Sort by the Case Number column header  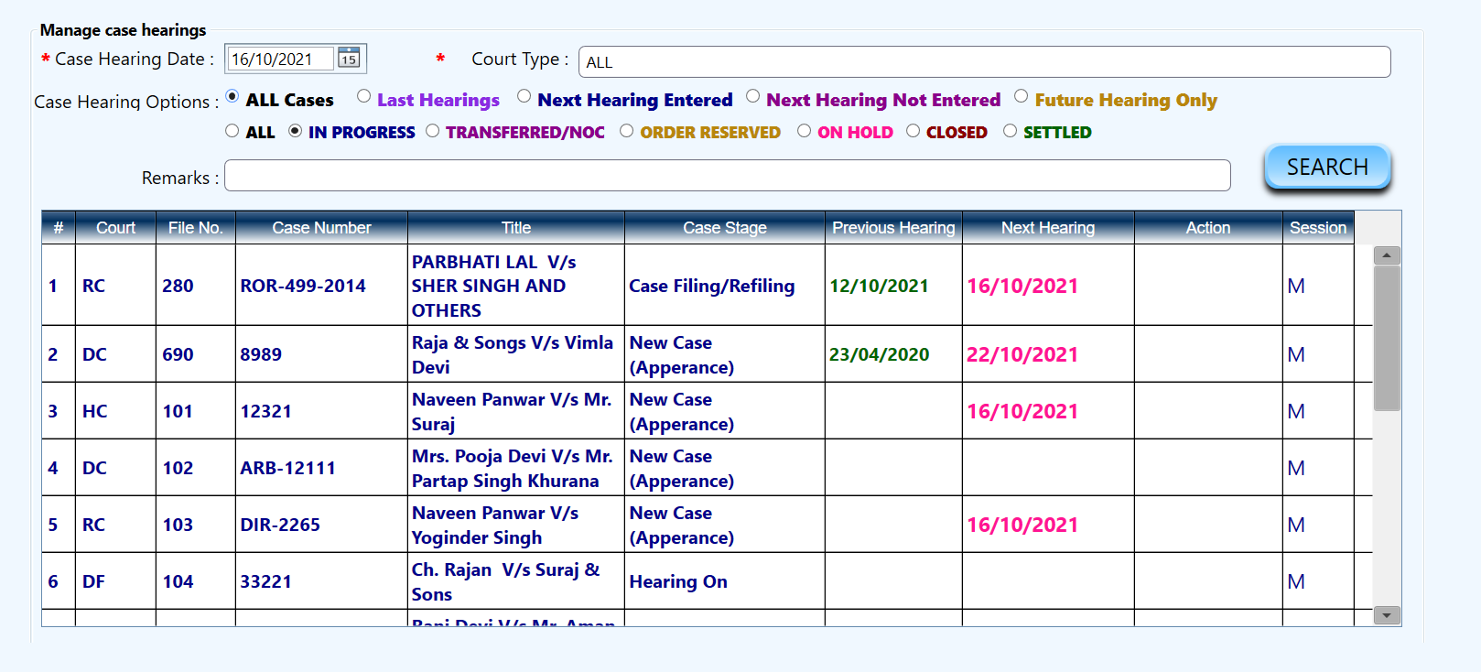click(321, 228)
